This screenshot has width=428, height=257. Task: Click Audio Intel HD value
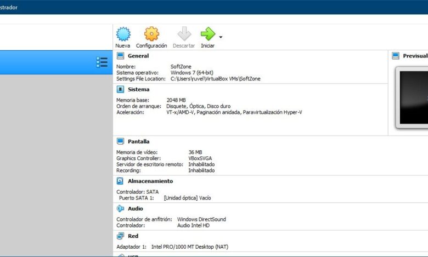193,225
